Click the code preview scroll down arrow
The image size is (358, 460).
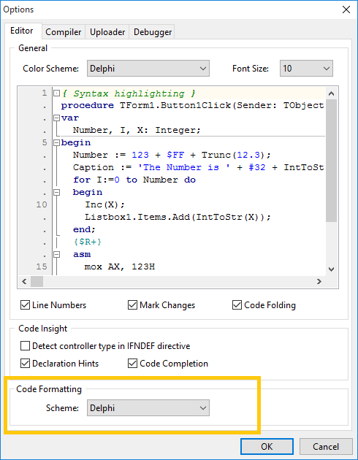tap(331, 269)
